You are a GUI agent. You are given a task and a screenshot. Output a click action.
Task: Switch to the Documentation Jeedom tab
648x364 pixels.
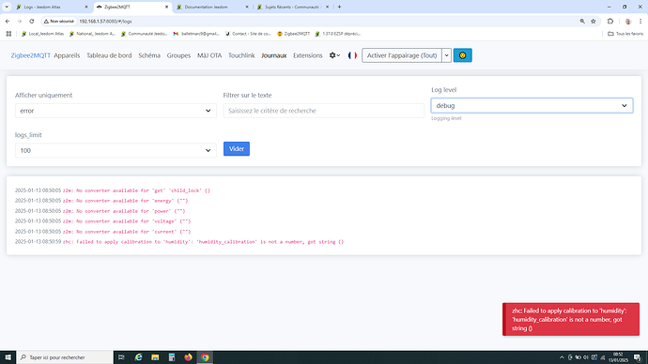(212, 7)
